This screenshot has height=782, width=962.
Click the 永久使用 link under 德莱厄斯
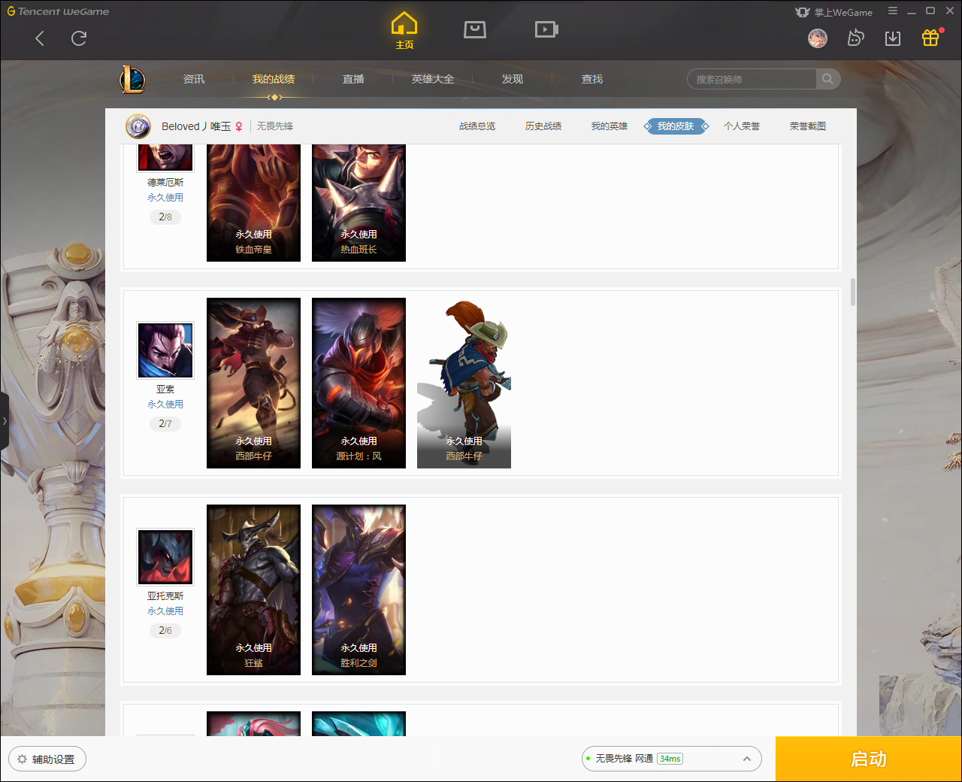coord(165,198)
